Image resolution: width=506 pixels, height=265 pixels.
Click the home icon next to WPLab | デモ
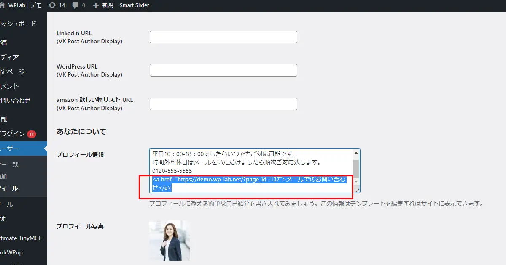tap(3, 5)
